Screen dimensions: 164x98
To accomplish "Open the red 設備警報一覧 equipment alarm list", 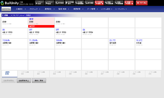I will pos(129,3).
